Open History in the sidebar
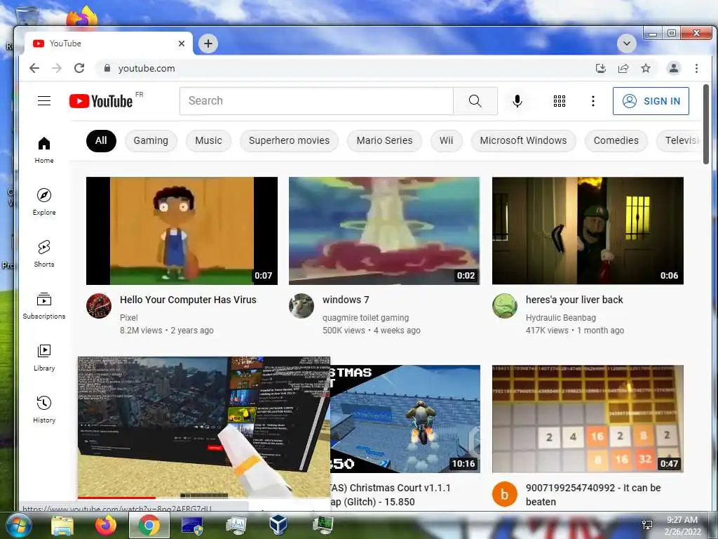718x539 pixels. point(44,409)
